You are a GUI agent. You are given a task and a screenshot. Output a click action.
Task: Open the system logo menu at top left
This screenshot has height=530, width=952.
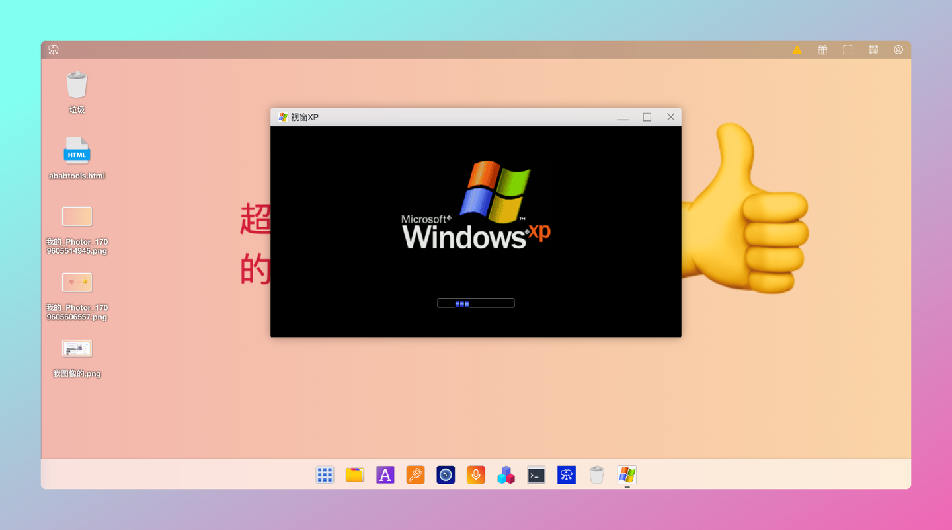(x=53, y=49)
